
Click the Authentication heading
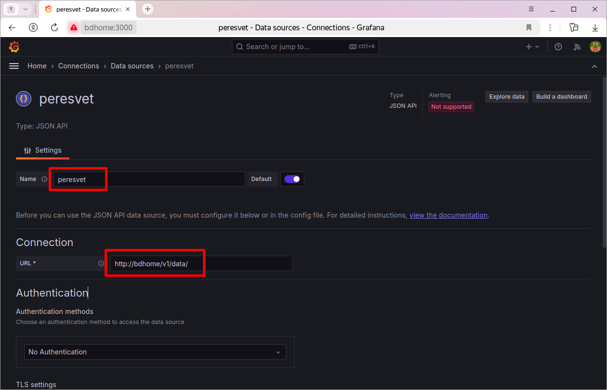pos(52,293)
